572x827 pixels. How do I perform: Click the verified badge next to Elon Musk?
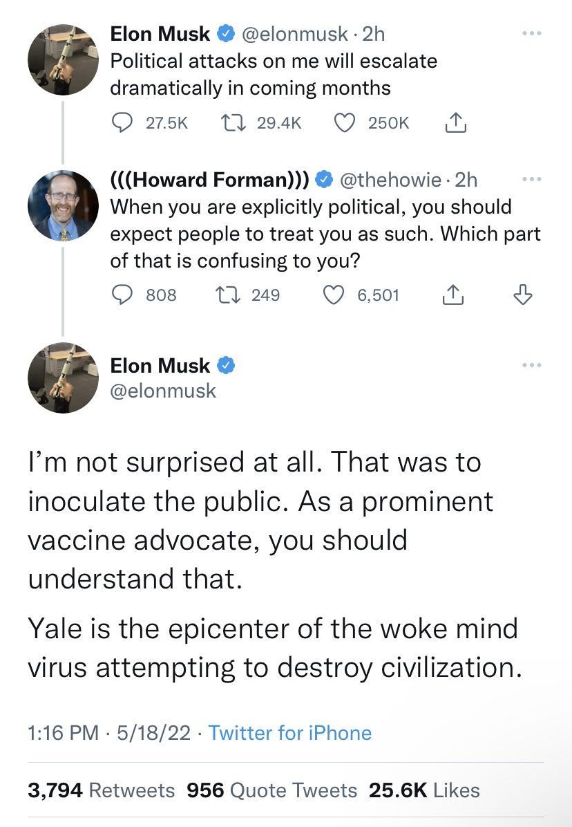pos(227,33)
